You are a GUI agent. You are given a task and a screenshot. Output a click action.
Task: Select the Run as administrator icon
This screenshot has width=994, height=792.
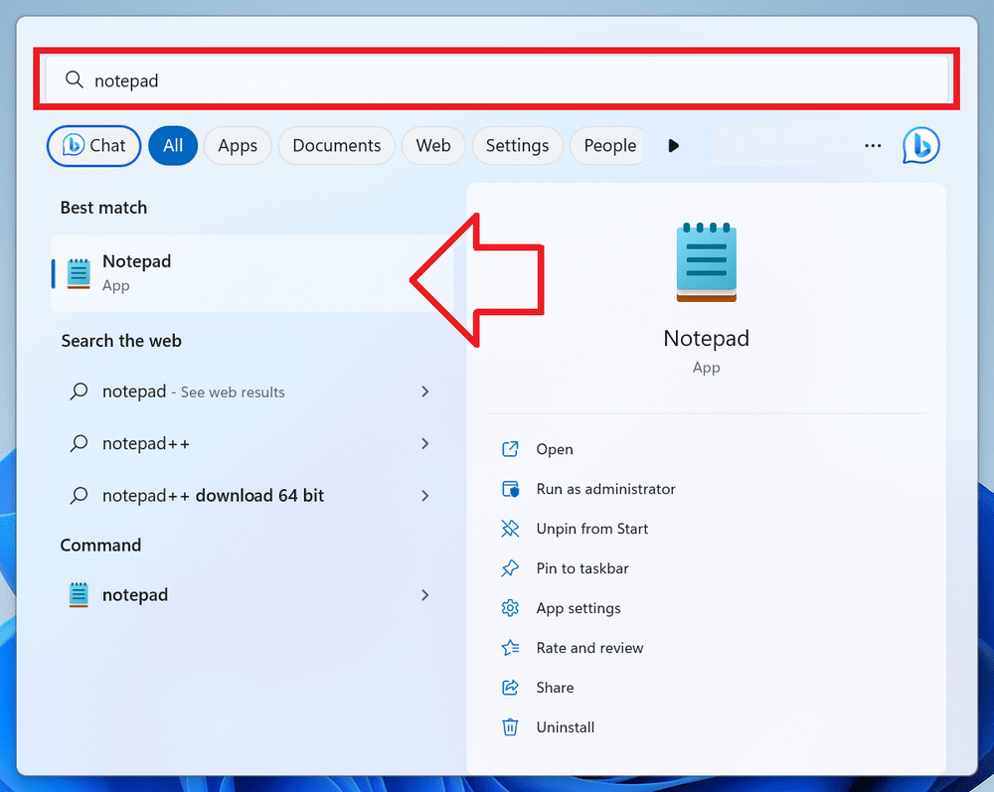(510, 489)
